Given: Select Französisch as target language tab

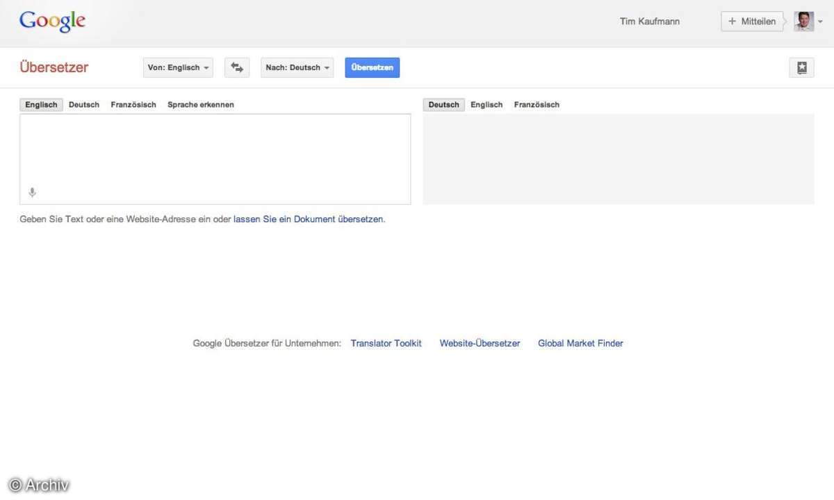Looking at the screenshot, I should point(537,105).
